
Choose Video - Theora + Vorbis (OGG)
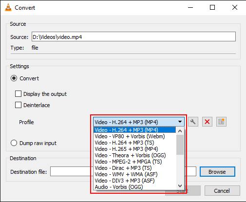134,155
